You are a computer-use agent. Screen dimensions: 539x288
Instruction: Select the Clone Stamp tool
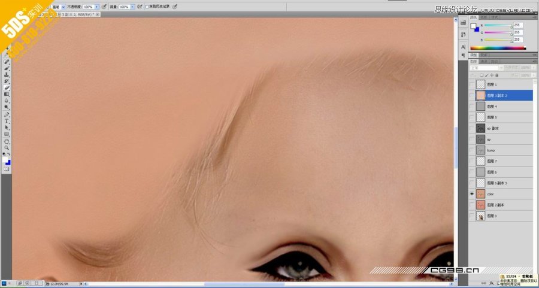(x=7, y=75)
